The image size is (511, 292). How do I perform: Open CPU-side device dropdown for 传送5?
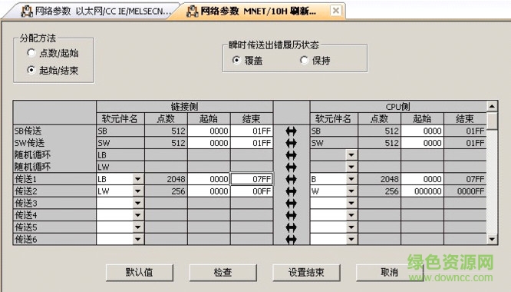point(351,227)
